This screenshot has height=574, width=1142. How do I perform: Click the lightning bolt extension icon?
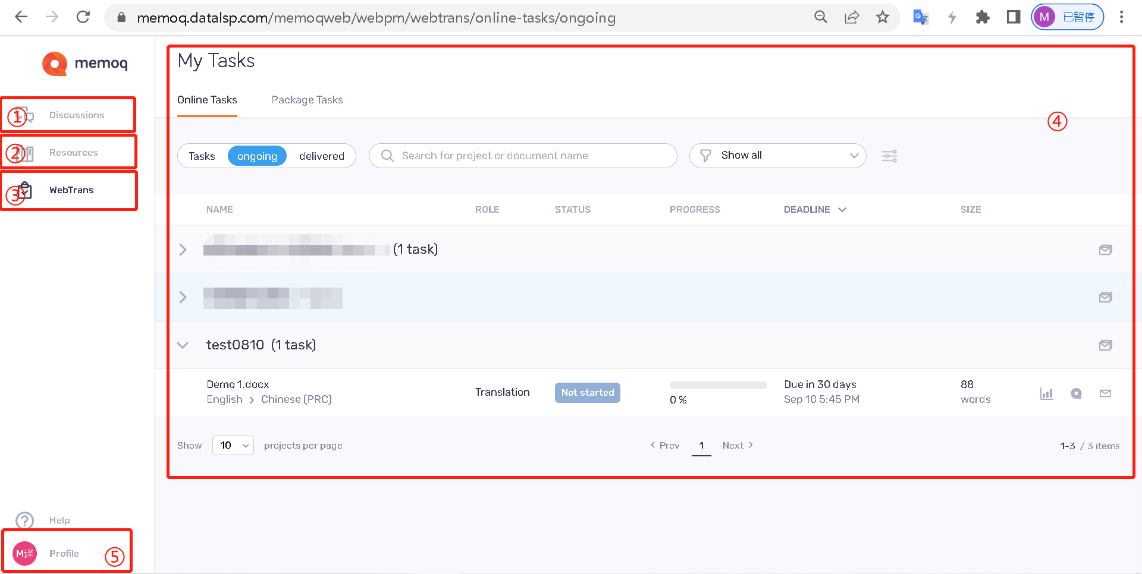point(952,17)
